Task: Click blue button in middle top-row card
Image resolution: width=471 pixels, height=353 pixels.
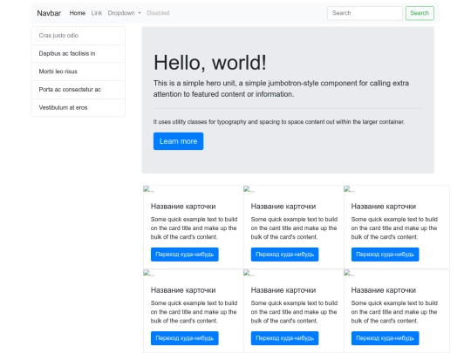Action: tap(284, 255)
